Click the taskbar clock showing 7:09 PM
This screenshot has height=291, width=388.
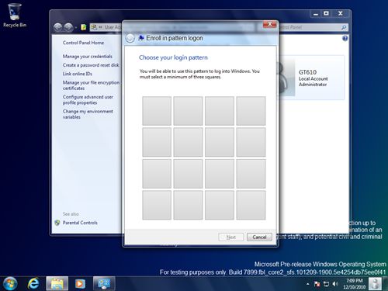[x=355, y=284]
